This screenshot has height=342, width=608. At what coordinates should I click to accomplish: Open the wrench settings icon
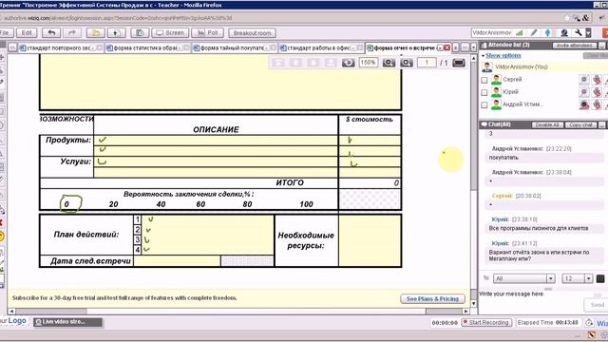click(579, 33)
